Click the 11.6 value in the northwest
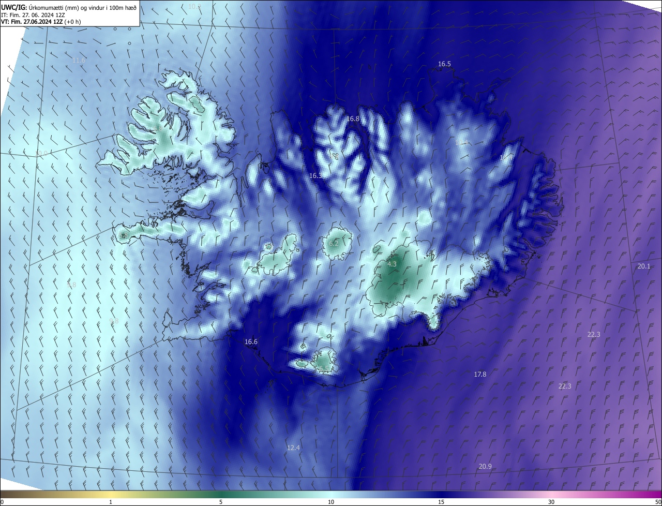Image resolution: width=662 pixels, height=506 pixels. coord(79,61)
